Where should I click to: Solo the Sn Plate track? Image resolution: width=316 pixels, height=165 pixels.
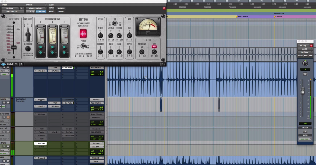(x=4, y=146)
